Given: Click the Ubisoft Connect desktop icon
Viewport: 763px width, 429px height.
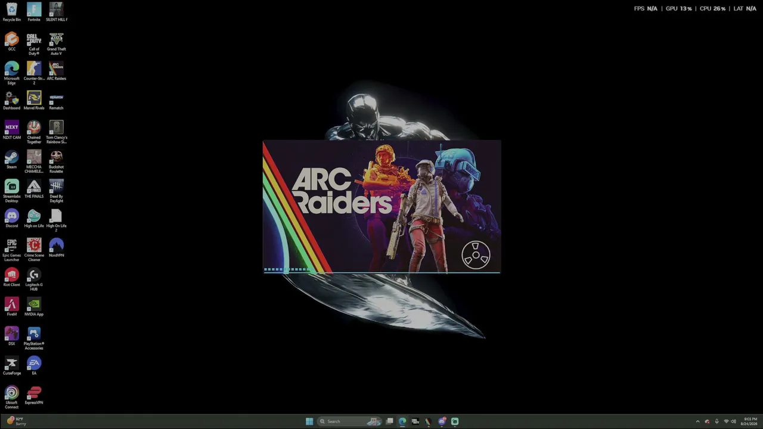Looking at the screenshot, I should pyautogui.click(x=11, y=397).
